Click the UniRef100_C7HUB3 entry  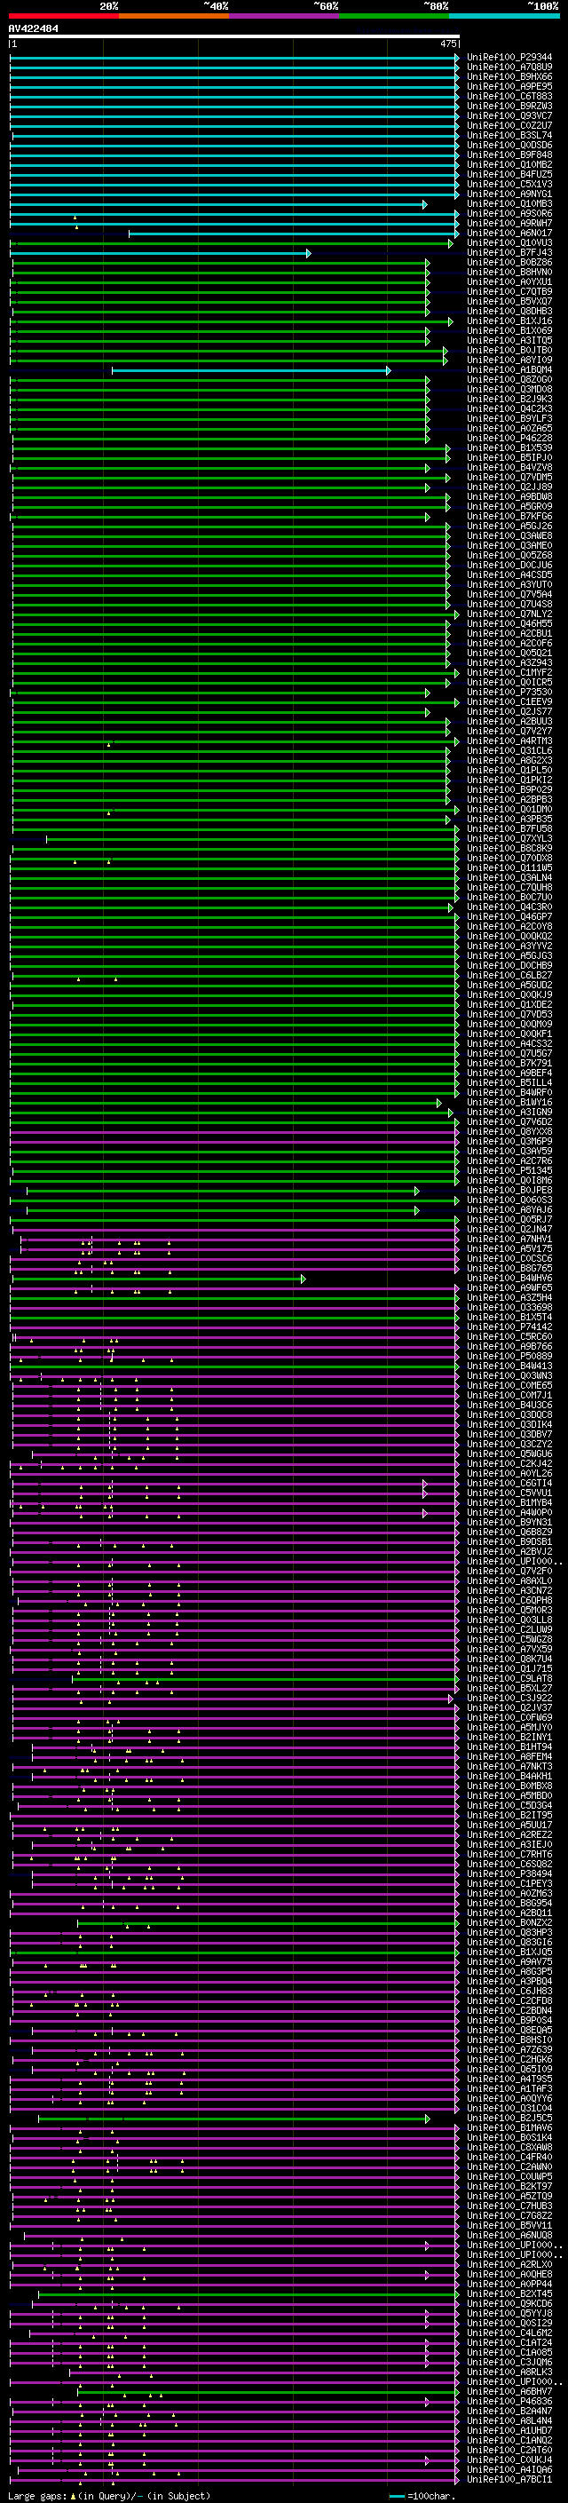509,2206
